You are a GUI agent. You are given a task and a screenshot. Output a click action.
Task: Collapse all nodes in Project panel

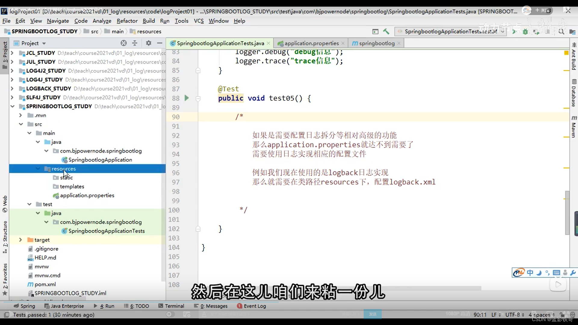(135, 43)
